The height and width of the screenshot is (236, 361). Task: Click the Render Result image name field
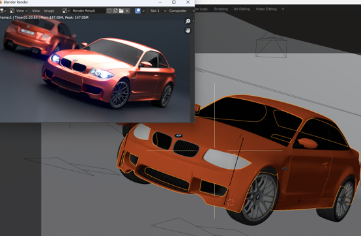pos(89,11)
